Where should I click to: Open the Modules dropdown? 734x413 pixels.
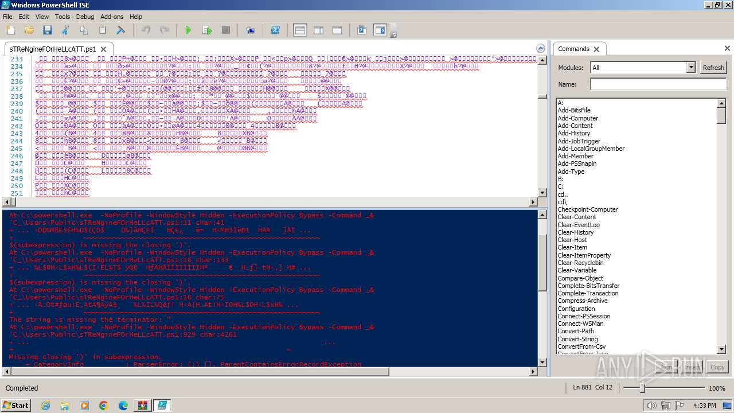[x=690, y=67]
